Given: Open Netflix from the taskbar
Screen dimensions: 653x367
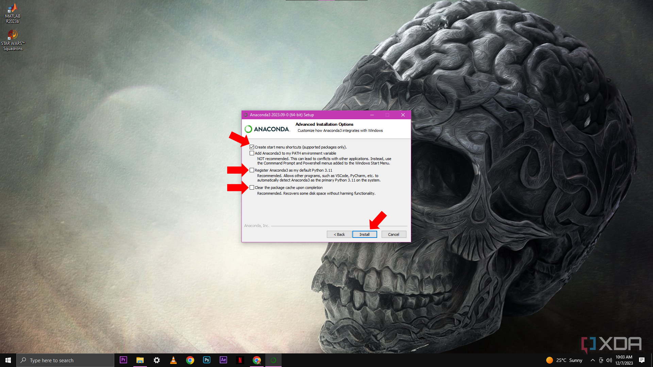Looking at the screenshot, I should point(240,360).
